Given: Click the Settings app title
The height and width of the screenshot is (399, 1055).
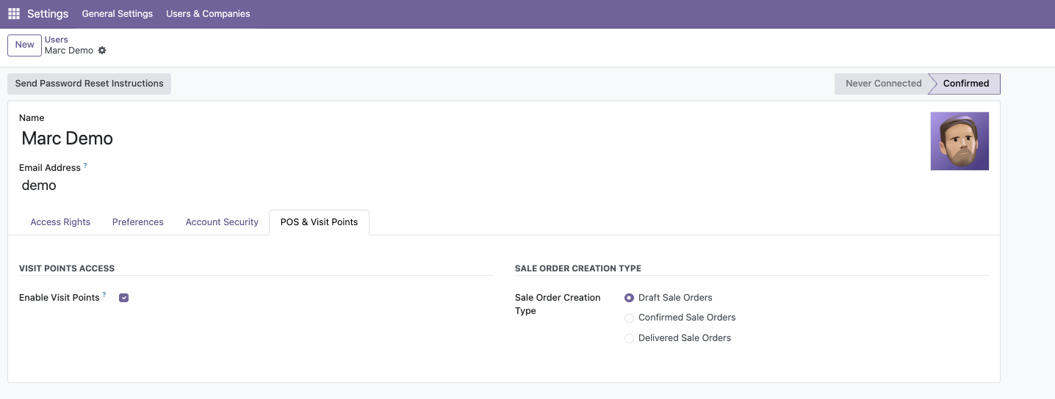Looking at the screenshot, I should click(48, 14).
